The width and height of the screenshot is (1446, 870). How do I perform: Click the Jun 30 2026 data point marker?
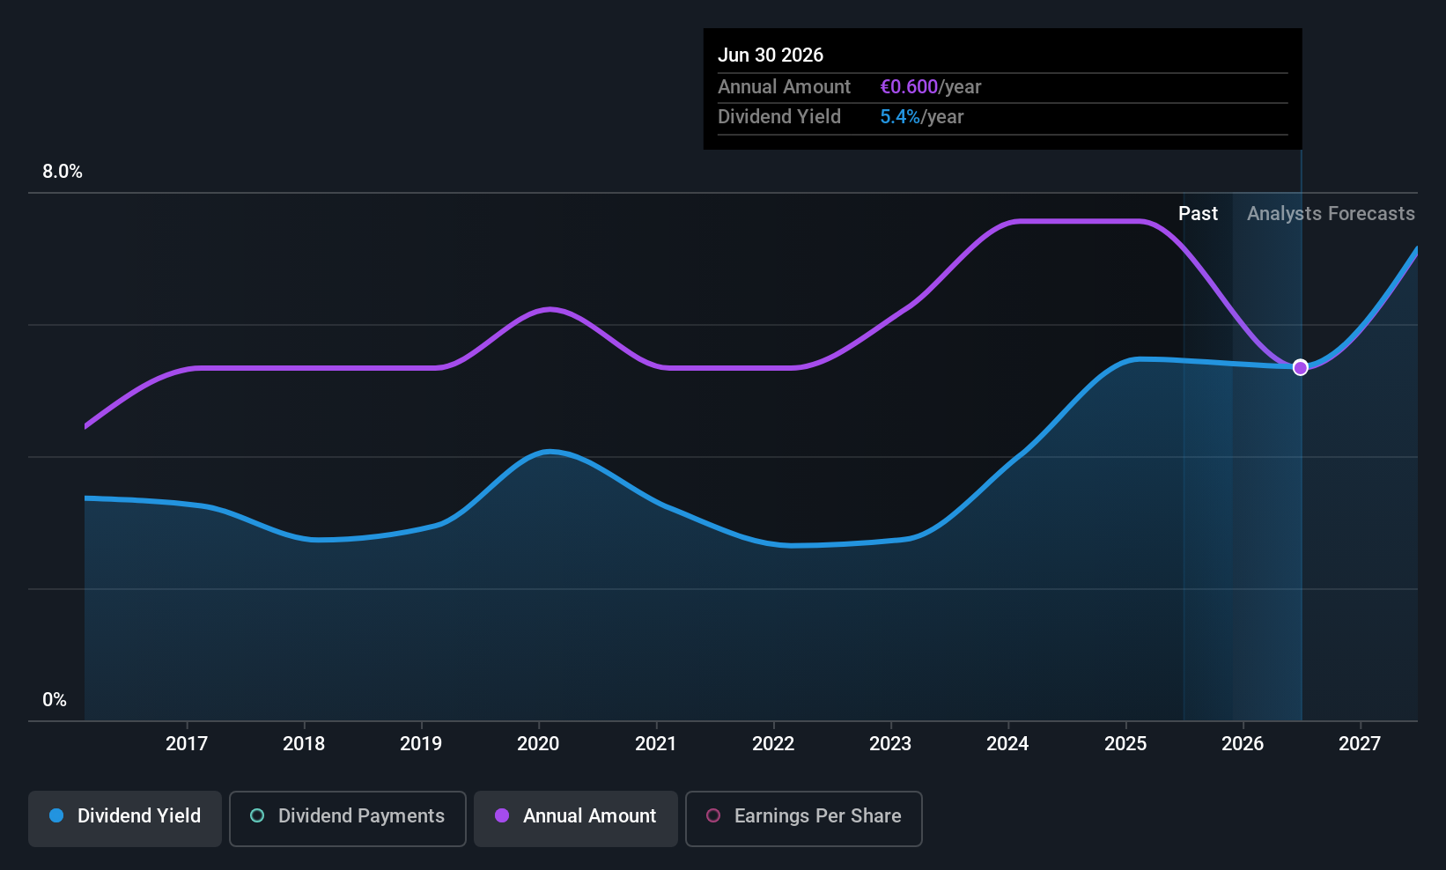tap(1300, 367)
